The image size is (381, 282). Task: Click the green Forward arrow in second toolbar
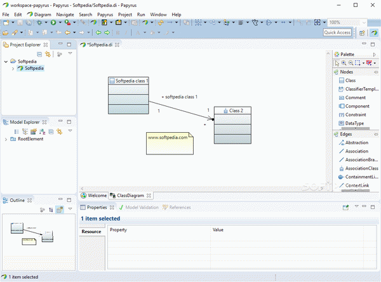107,32
